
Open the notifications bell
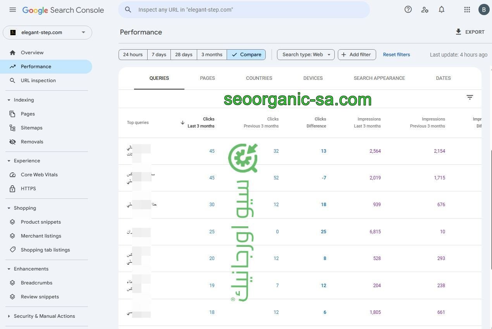[441, 10]
